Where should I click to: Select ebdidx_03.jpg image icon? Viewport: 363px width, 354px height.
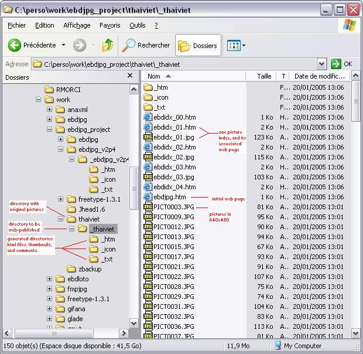point(148,177)
